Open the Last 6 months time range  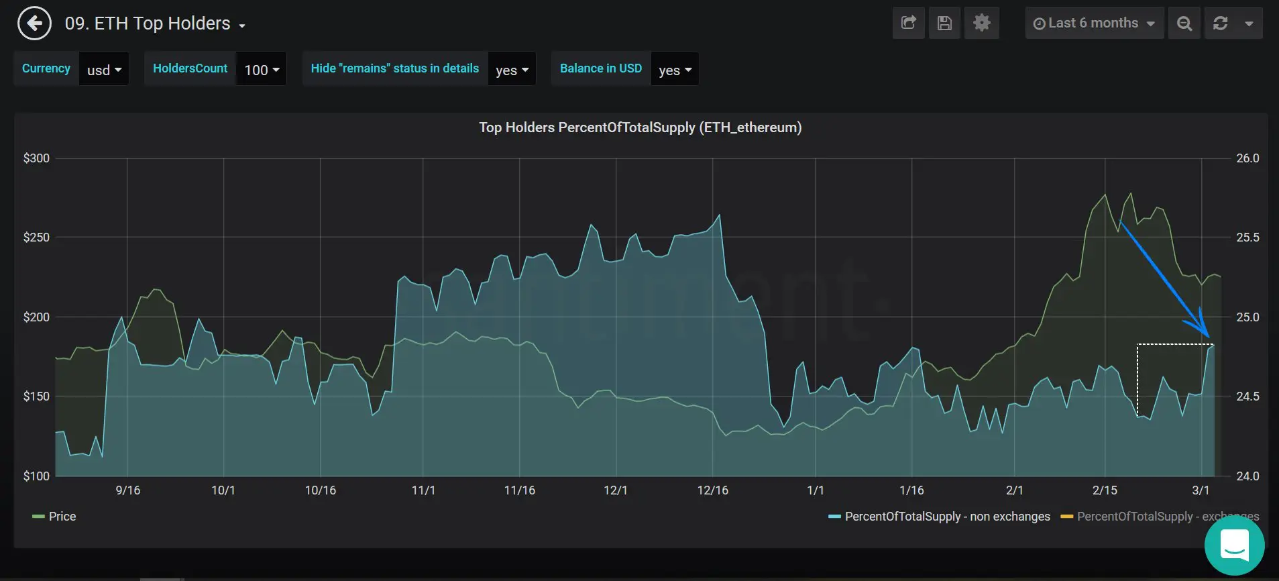1094,23
